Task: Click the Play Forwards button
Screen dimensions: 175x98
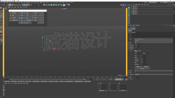Action: [x=101, y=79]
